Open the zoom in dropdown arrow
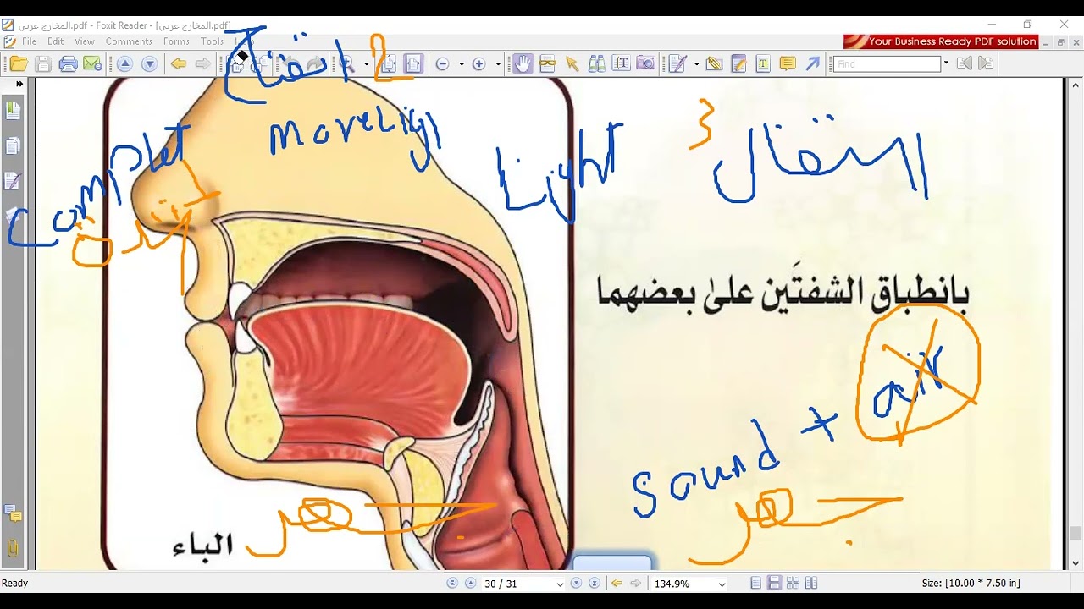The height and width of the screenshot is (609, 1084). pos(498,63)
